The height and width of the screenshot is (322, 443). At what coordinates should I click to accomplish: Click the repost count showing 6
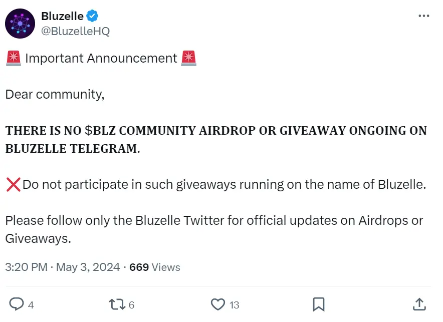coord(132,304)
